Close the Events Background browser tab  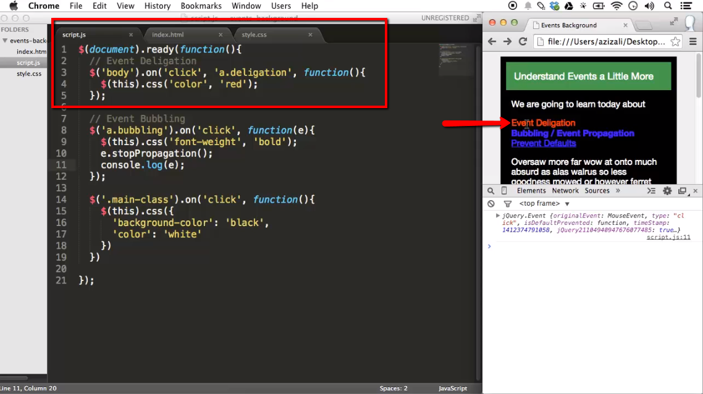(x=625, y=25)
